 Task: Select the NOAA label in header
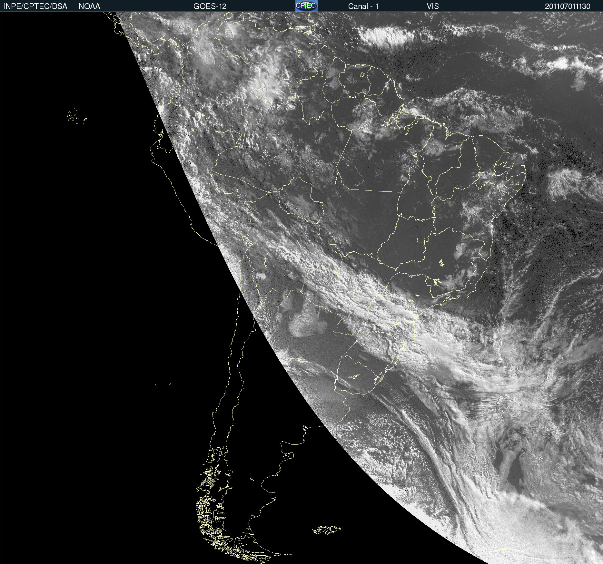pos(89,6)
